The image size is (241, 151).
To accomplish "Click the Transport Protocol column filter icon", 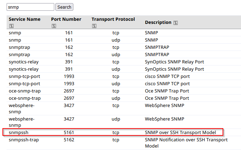I will click(x=94, y=26).
